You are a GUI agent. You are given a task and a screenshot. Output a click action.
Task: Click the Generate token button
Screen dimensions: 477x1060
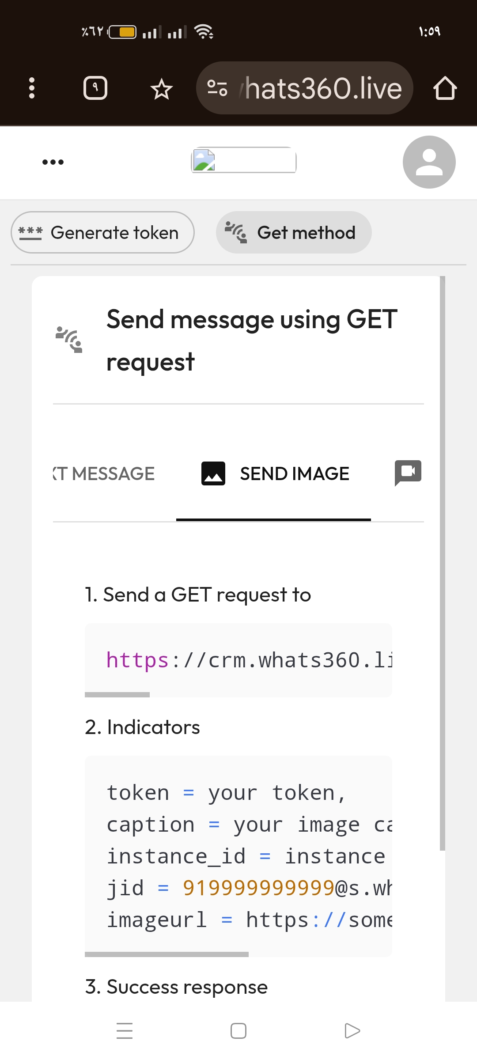point(102,232)
